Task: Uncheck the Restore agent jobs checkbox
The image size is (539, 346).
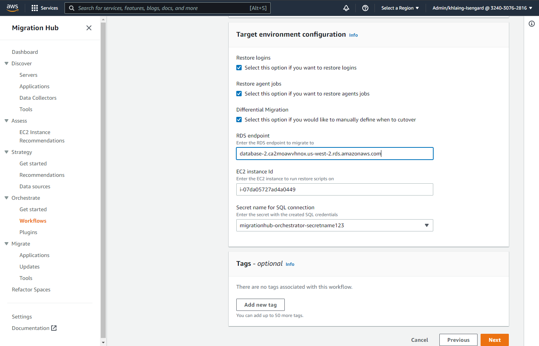Action: click(x=239, y=94)
